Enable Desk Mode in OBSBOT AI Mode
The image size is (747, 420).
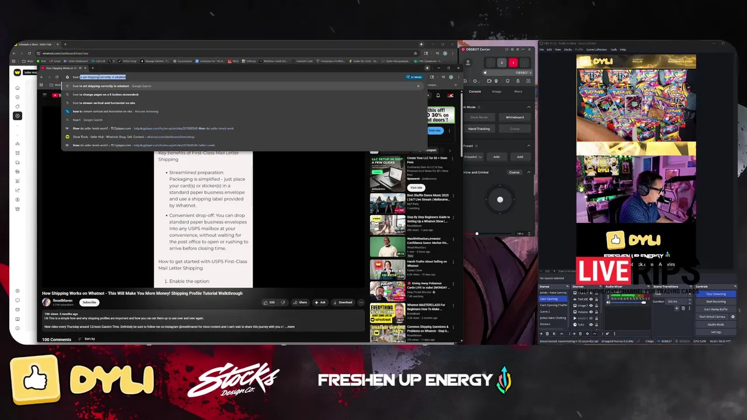pyautogui.click(x=479, y=117)
